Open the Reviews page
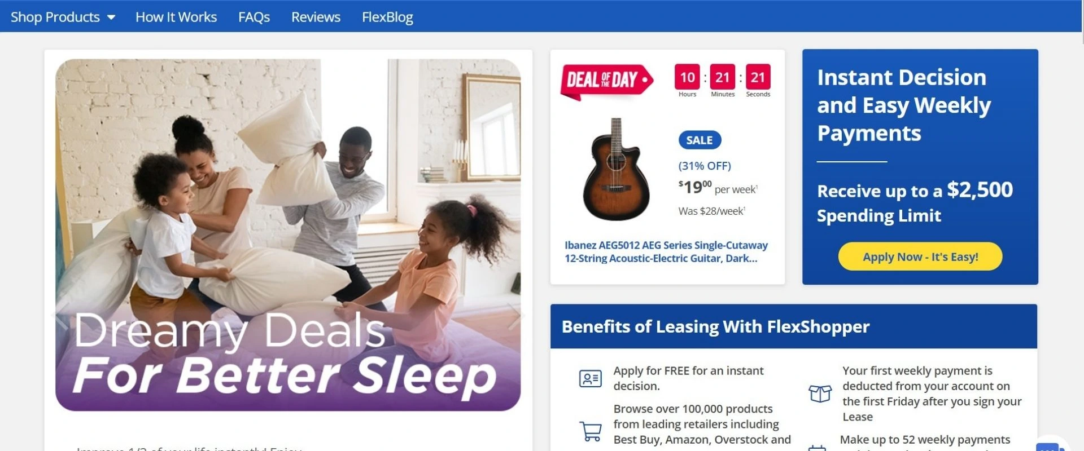This screenshot has width=1084, height=451. pyautogui.click(x=316, y=17)
